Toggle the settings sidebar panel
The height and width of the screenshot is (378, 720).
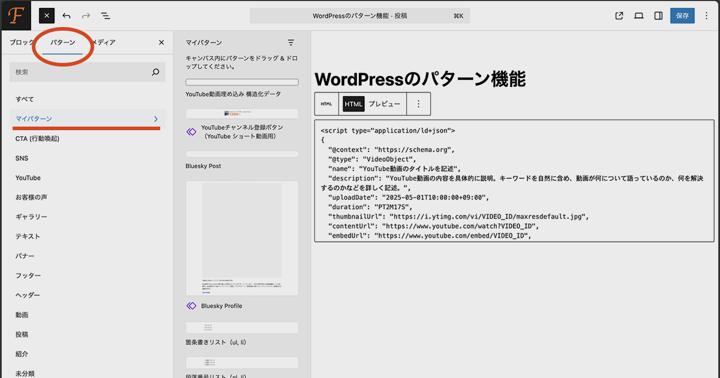(x=658, y=16)
